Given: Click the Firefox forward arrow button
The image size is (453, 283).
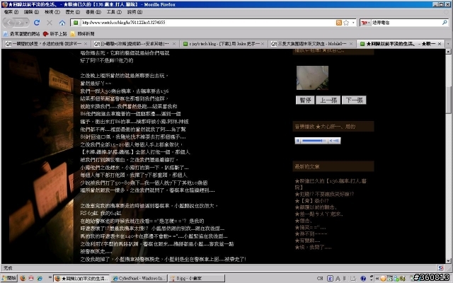Looking at the screenshot, I should pyautogui.click(x=21, y=23).
